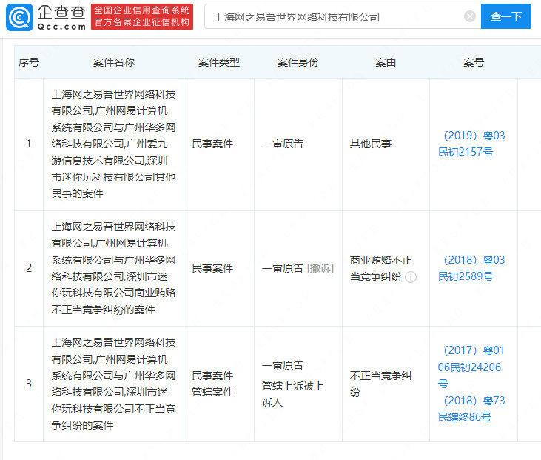Click the 查一下 search button

[x=505, y=16]
